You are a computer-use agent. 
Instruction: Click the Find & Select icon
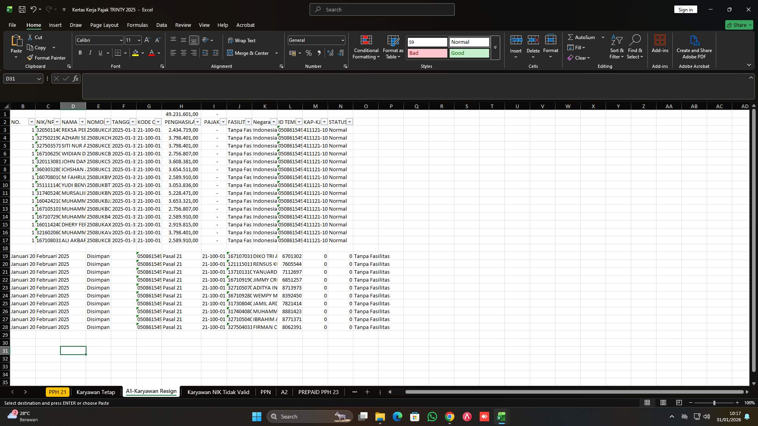[x=635, y=47]
